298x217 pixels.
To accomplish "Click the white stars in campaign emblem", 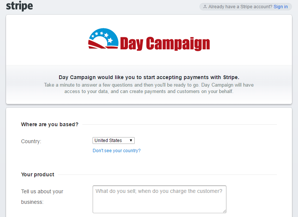I will tap(103, 36).
